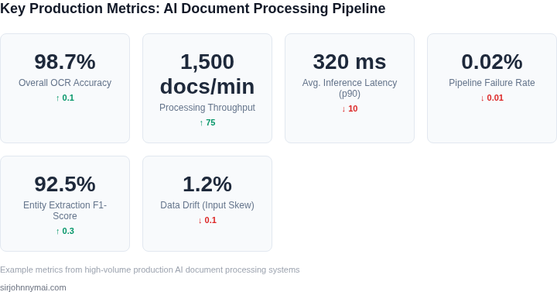Click the green ↑ 0.1 OCR accuracy change

65,98
